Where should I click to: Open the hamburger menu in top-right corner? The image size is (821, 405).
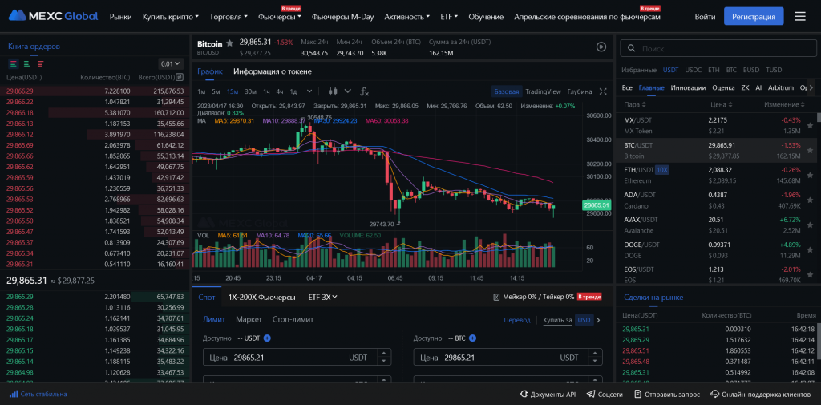(799, 16)
